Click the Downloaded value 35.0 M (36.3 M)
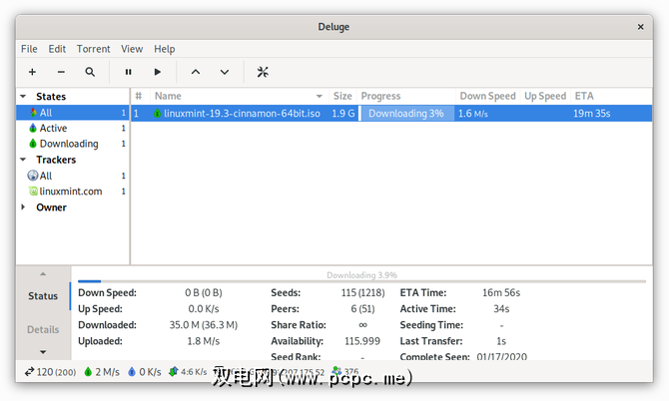This screenshot has height=401, width=669. (204, 325)
